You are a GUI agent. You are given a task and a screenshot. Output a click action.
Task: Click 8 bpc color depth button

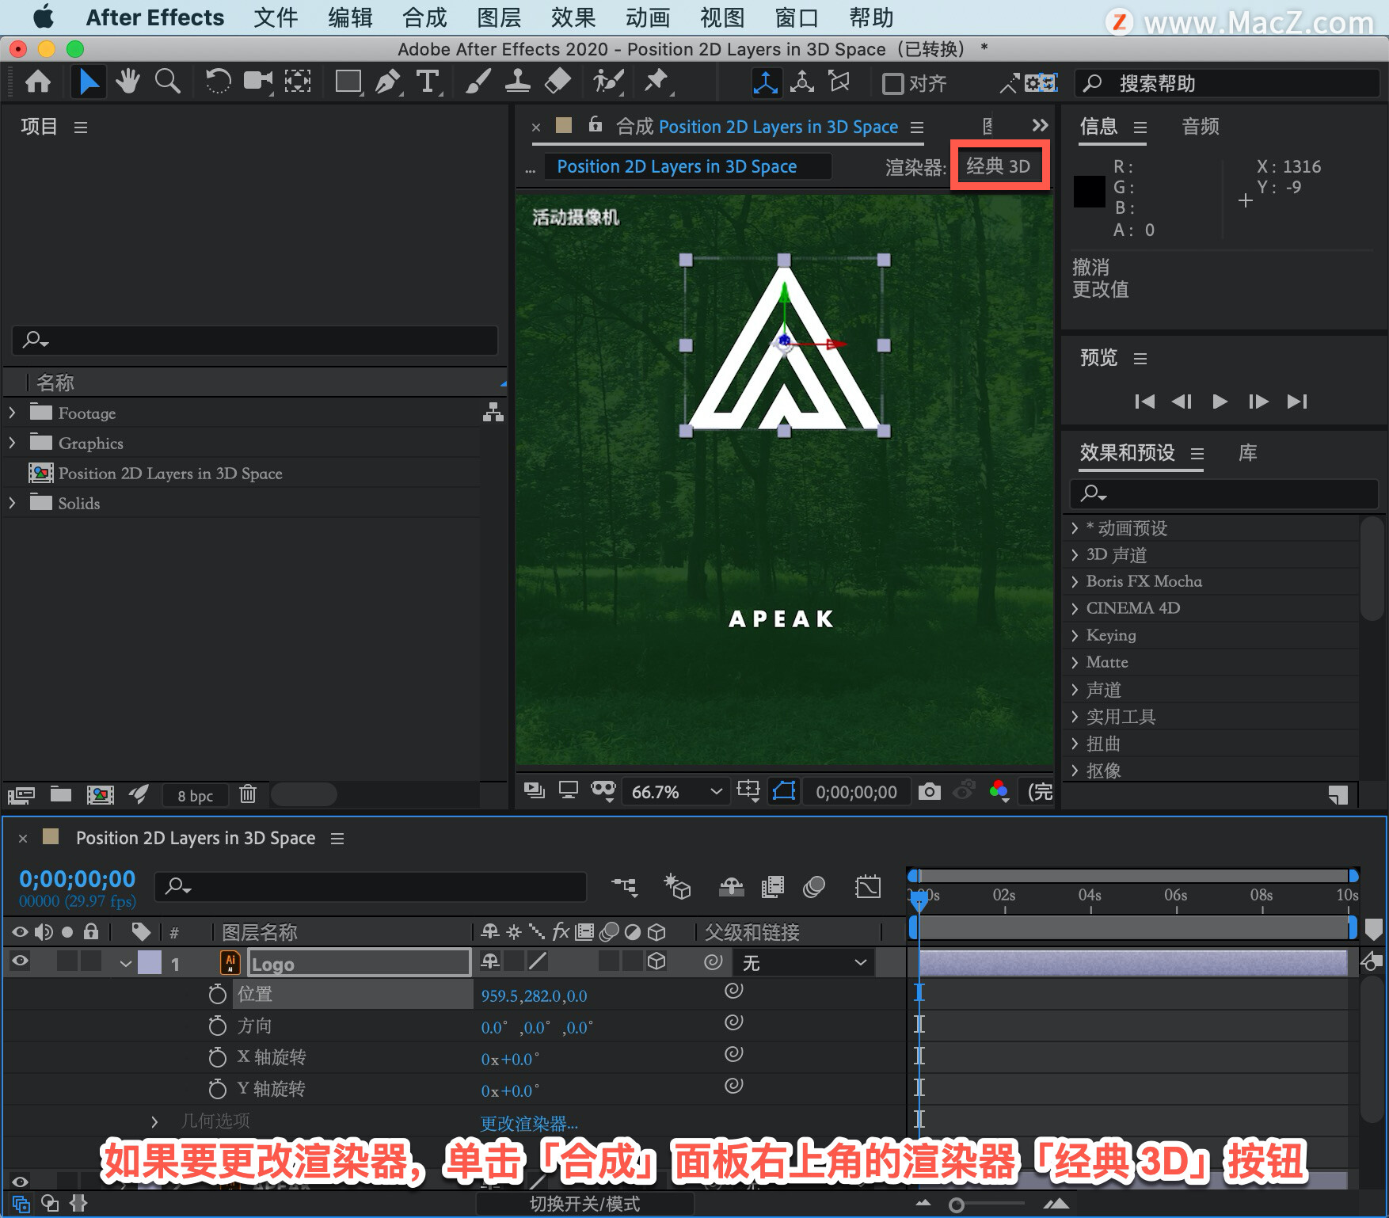point(195,795)
